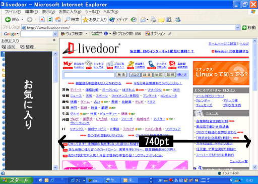
Task: Refresh the page using the green arrows icon
Action: tap(50, 20)
